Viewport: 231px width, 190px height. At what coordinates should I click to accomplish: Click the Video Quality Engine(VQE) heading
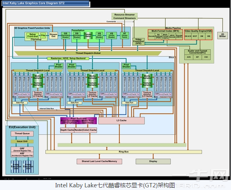coord(198,31)
